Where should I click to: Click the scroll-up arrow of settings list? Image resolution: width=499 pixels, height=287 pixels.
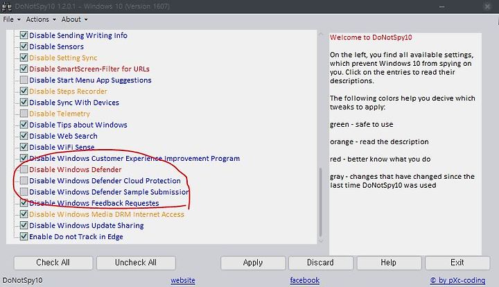pos(321,33)
